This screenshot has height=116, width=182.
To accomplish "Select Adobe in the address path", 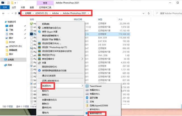I will pos(55,13).
